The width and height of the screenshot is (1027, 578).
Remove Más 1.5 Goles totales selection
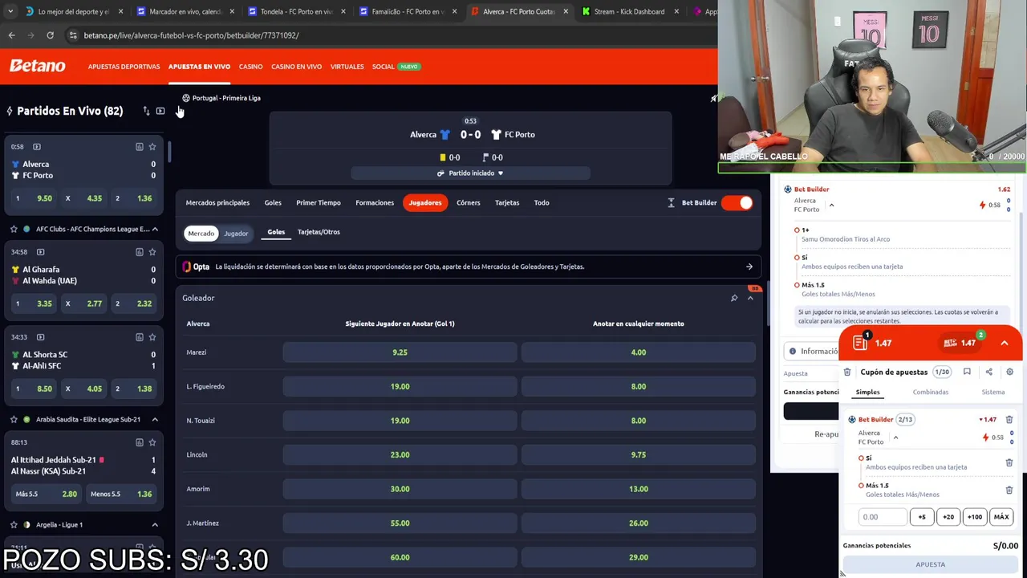point(1009,490)
